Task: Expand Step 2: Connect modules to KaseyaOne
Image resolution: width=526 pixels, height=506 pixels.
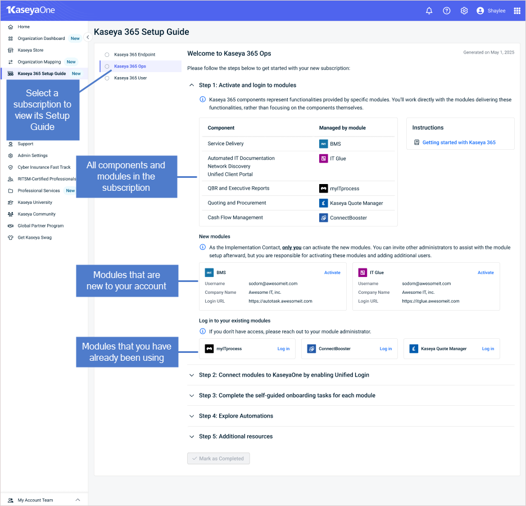Action: click(x=192, y=375)
